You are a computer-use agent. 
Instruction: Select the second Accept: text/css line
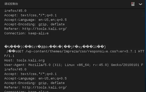[30, 74]
